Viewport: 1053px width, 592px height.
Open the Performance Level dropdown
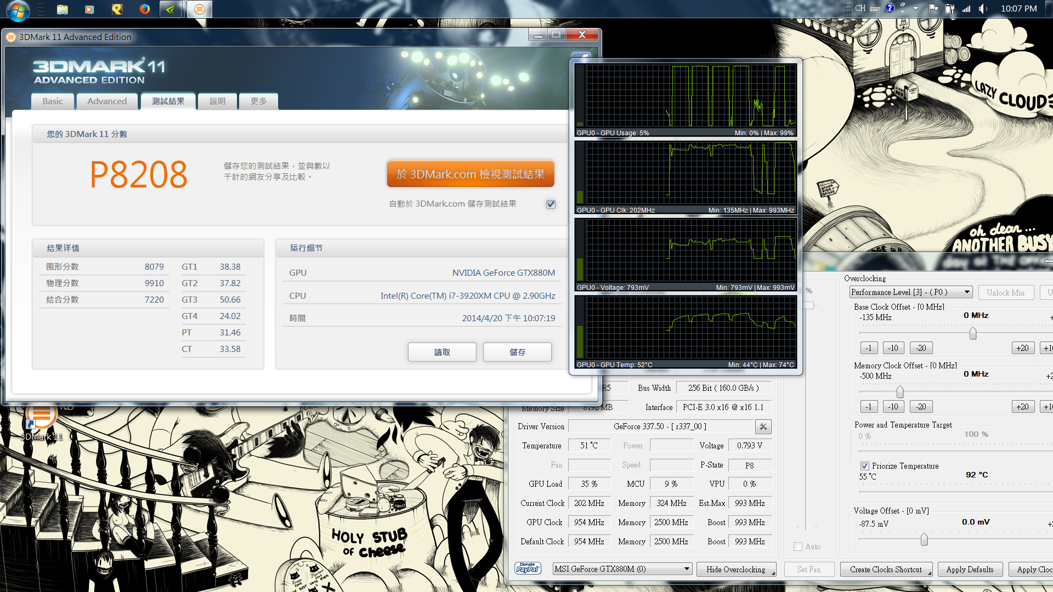pos(911,292)
